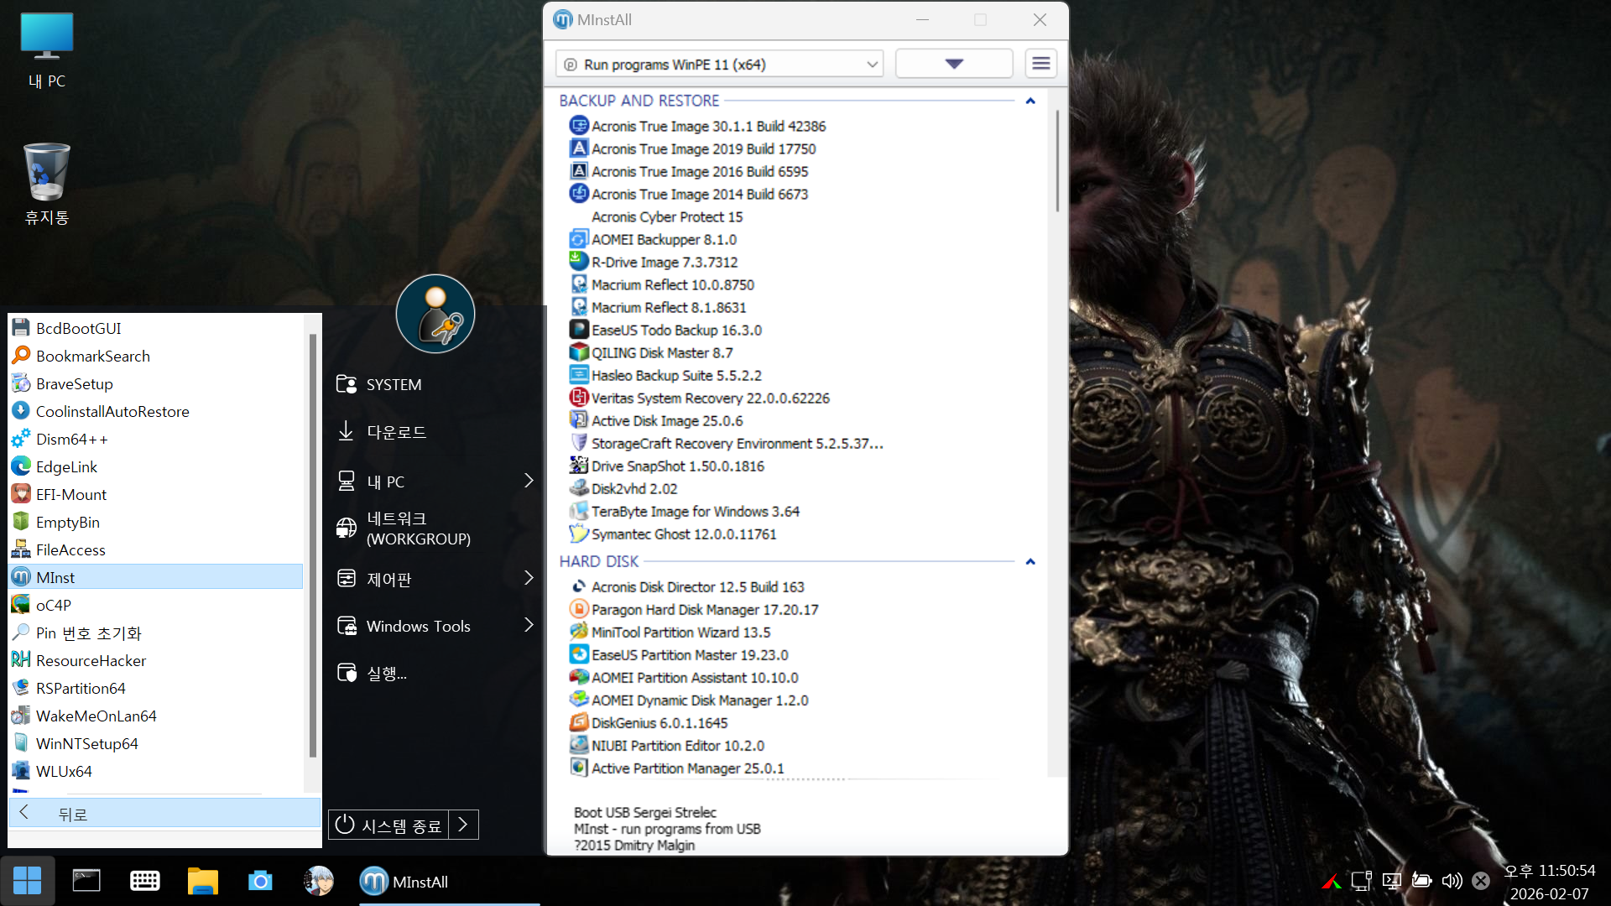Viewport: 1611px width, 906px height.
Task: Click the blue arrow dropdown button
Action: (x=954, y=64)
